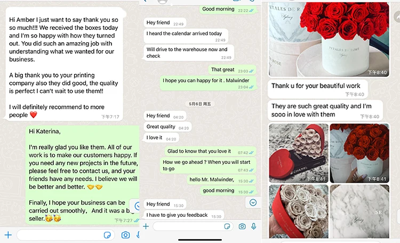Open sticker picker in Katerina chat input
The width and height of the screenshot is (400, 243).
(107, 235)
